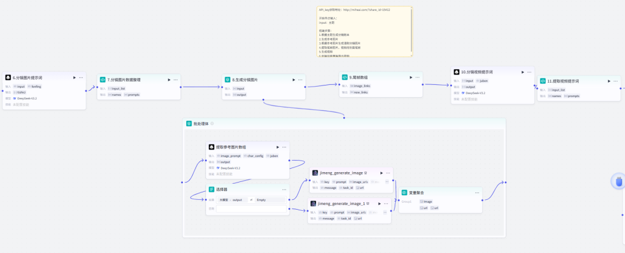Image resolution: width=625 pixels, height=253 pixels.
Task: Click the 批处理体 container icon
Action: pos(189,123)
